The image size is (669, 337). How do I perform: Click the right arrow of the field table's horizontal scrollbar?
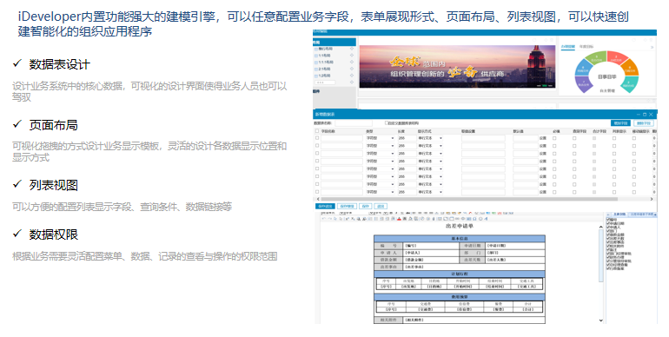pos(652,199)
